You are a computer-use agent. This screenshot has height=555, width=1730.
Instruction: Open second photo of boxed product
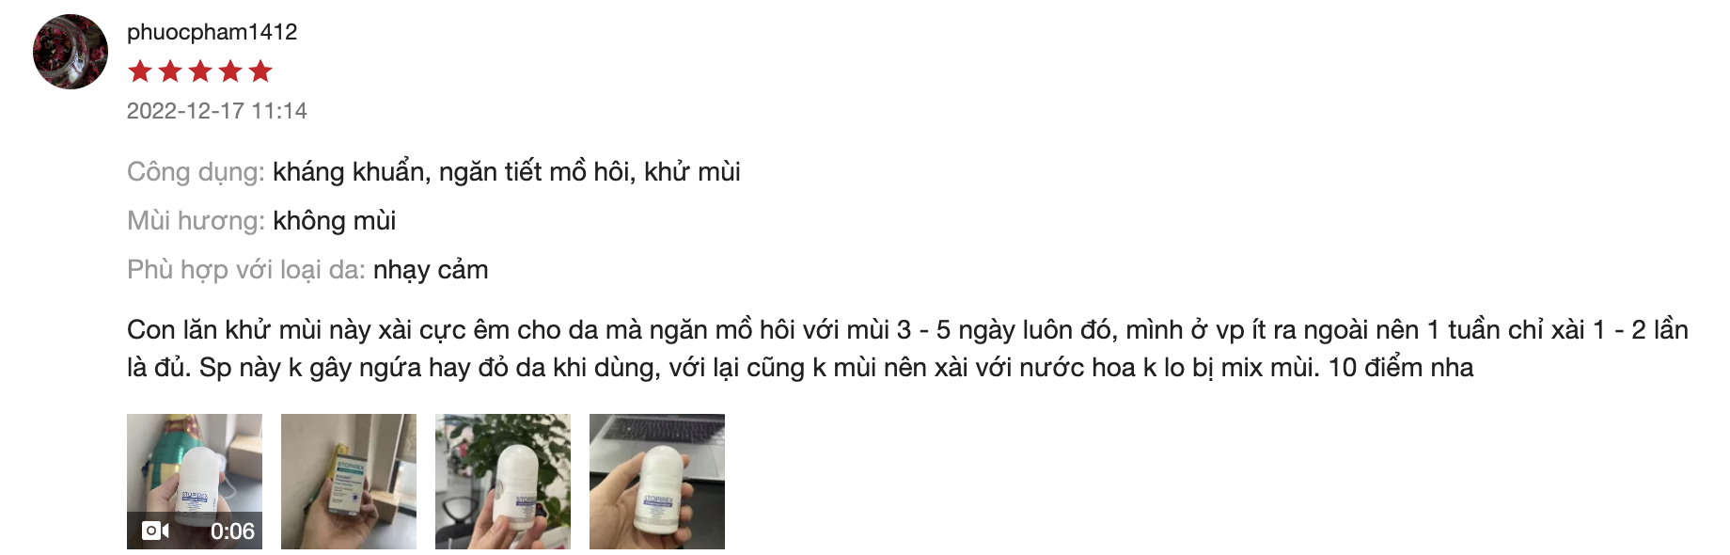(349, 482)
